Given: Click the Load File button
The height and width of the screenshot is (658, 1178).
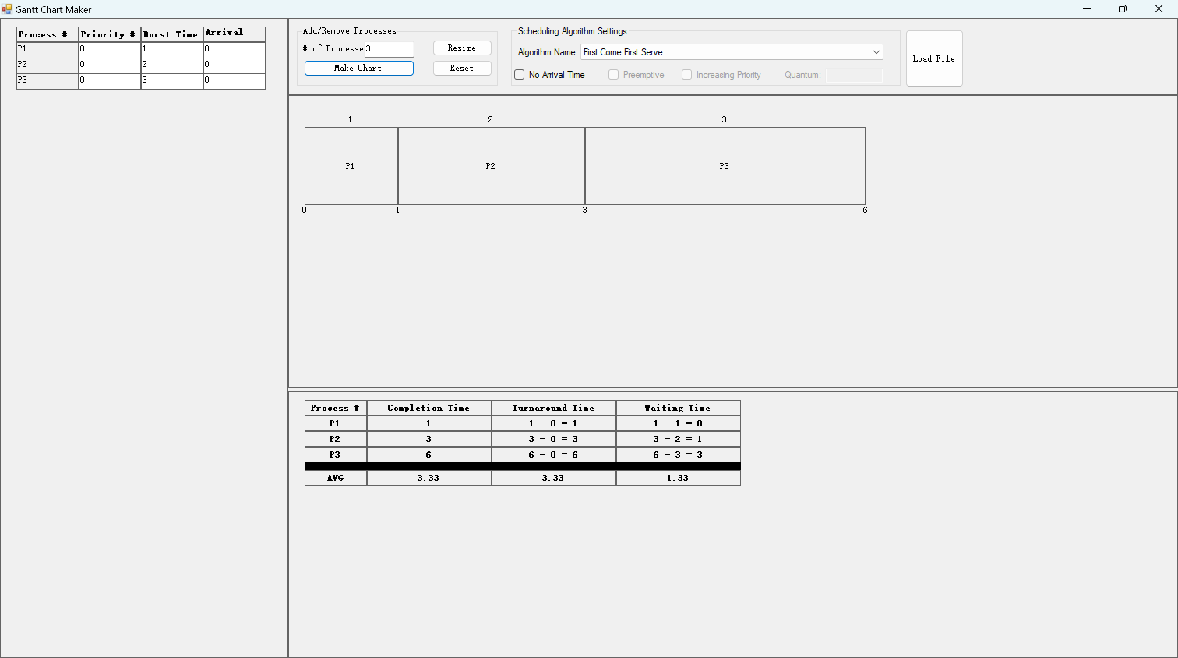Looking at the screenshot, I should click(x=934, y=58).
